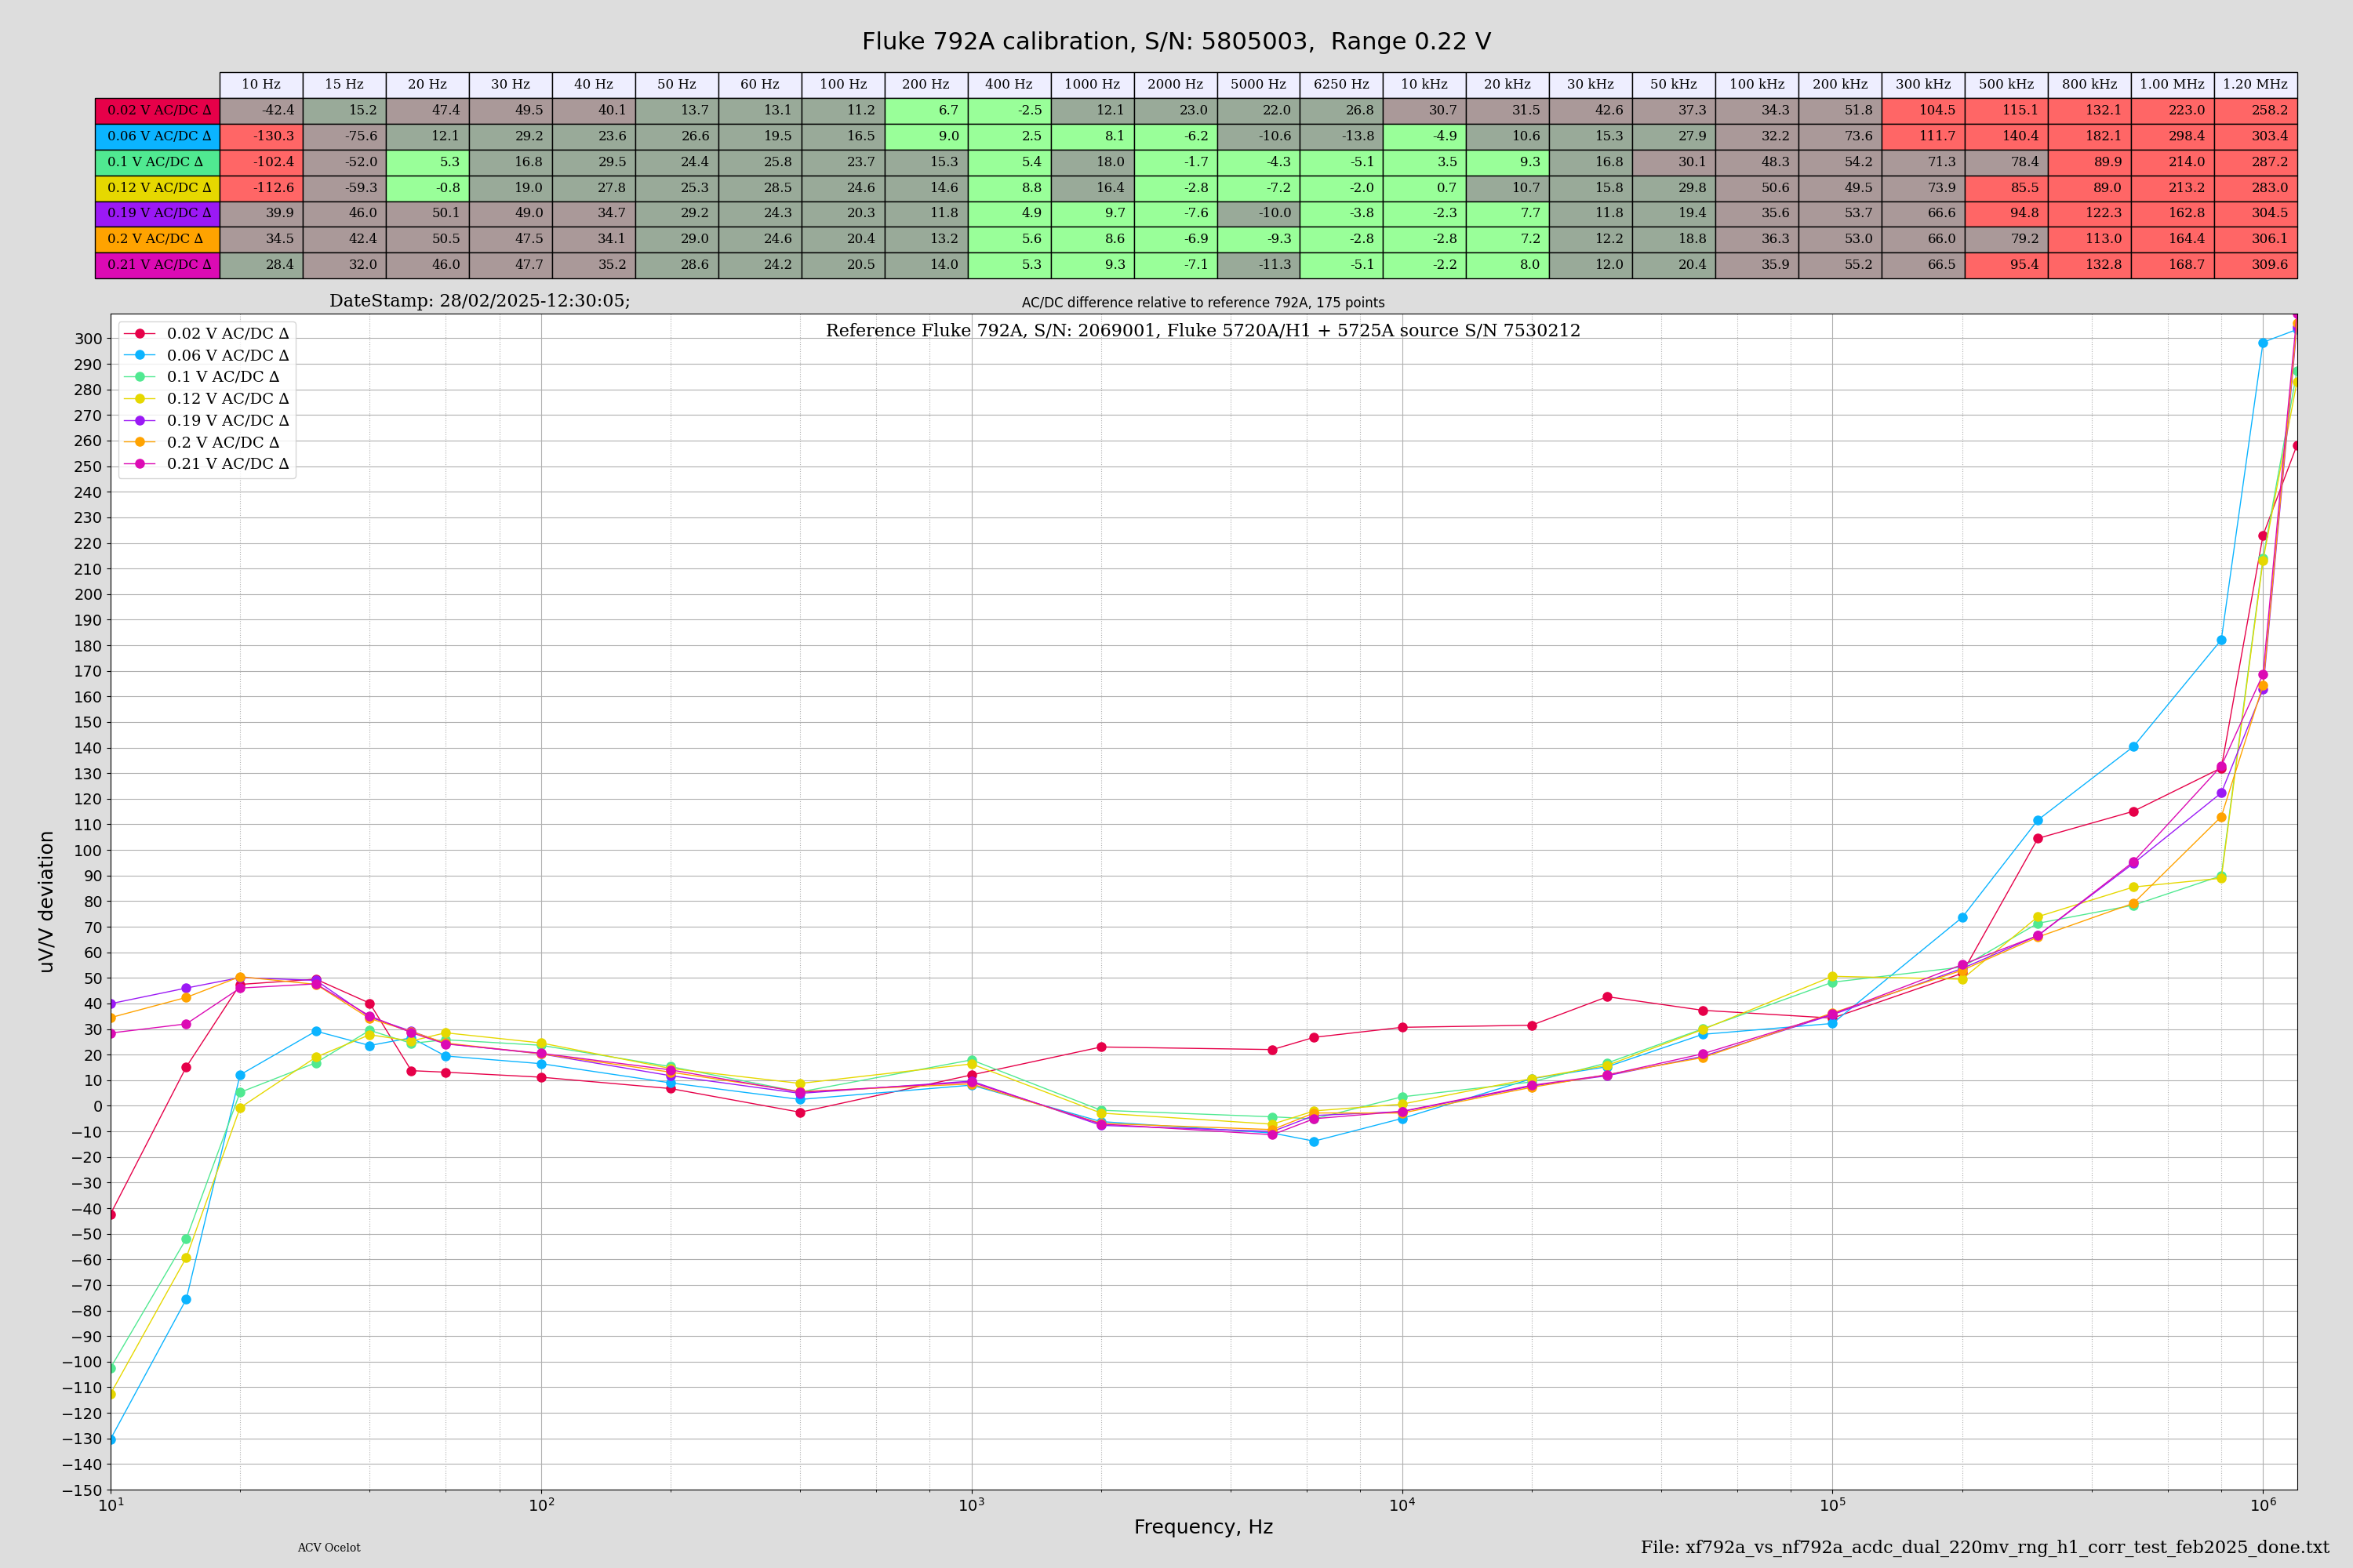Viewport: 2353px width, 1568px height.
Task: Click the table cell showing 298.4
Action: click(x=2173, y=136)
